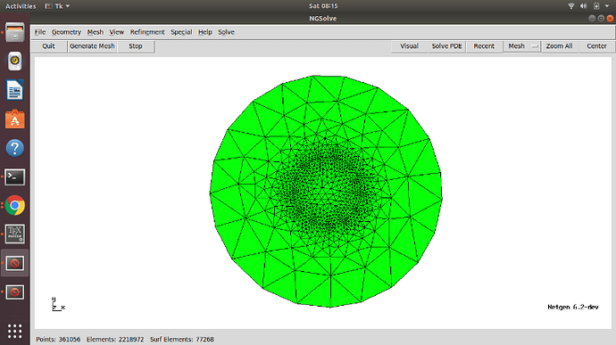Launch Terminal from the dock

15,177
